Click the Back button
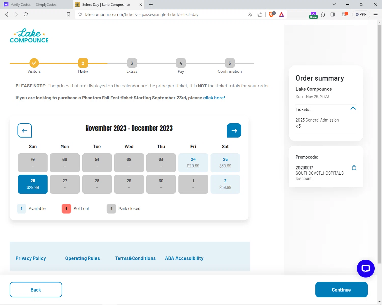 [x=36, y=289]
